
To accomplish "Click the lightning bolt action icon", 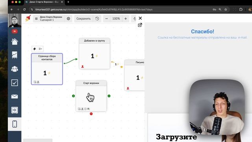I will tap(35, 49).
